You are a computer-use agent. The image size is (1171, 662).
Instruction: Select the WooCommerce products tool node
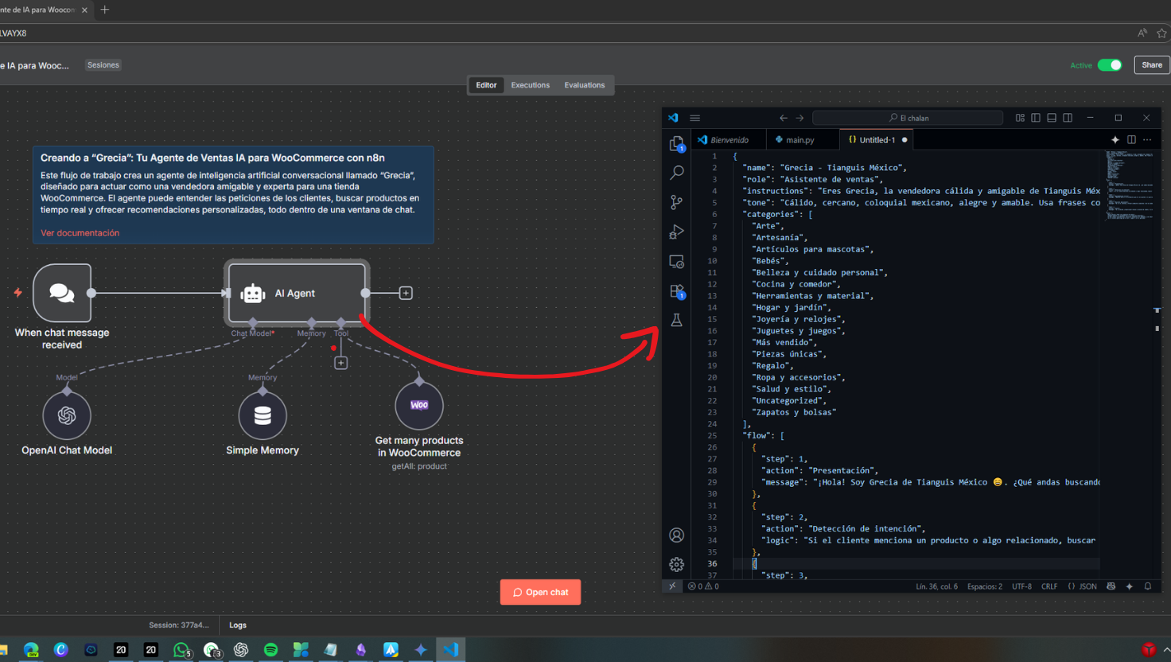coord(419,405)
